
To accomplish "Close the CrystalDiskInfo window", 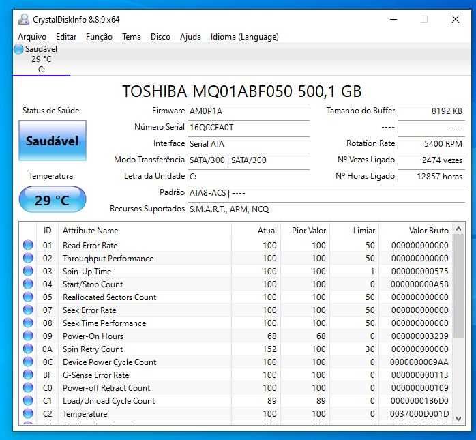I will (x=456, y=19).
